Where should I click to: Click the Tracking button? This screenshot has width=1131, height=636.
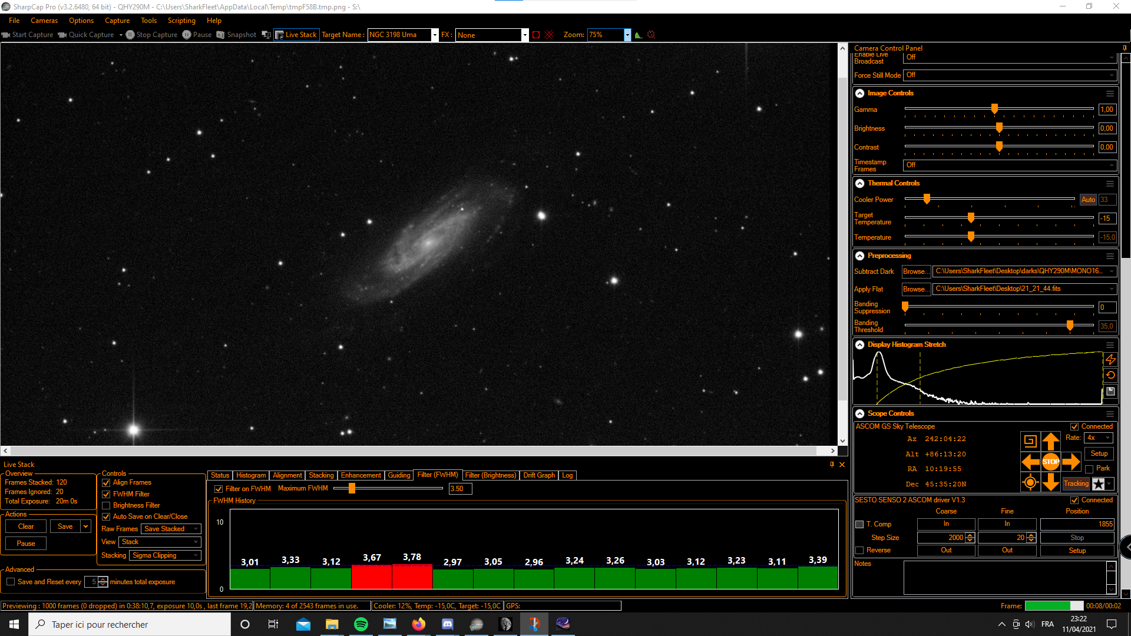click(1076, 483)
